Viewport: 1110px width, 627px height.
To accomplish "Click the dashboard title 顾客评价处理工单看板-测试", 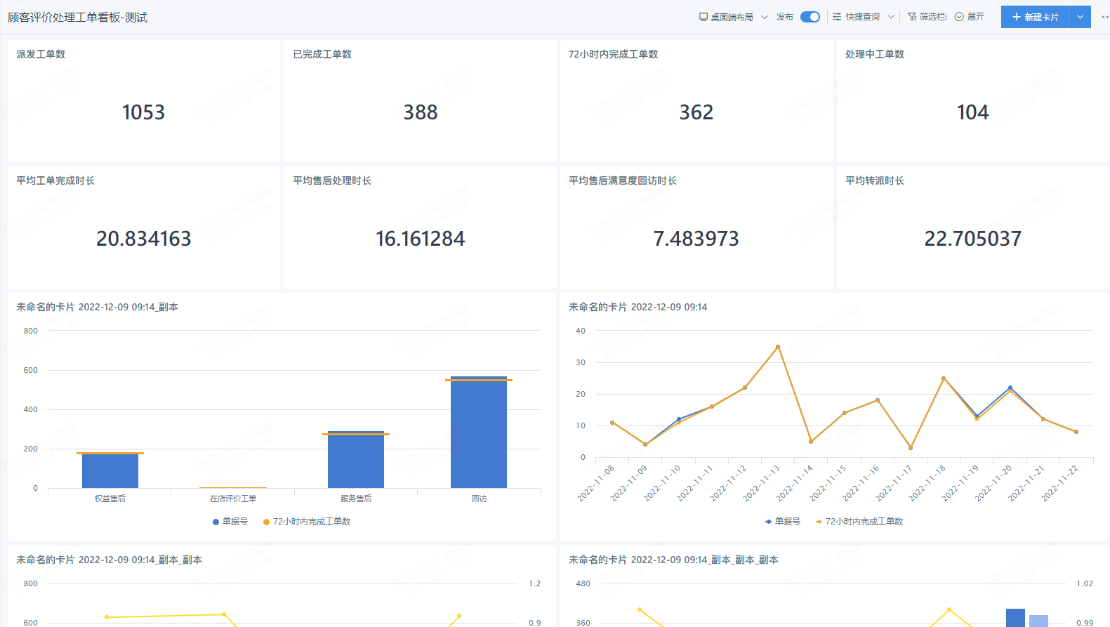I will click(x=78, y=18).
